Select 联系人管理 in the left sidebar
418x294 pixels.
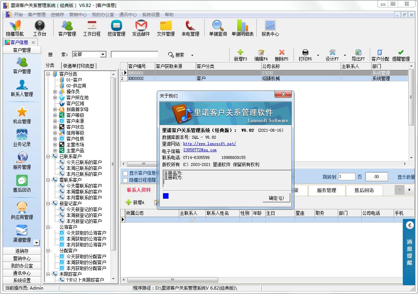point(22,88)
